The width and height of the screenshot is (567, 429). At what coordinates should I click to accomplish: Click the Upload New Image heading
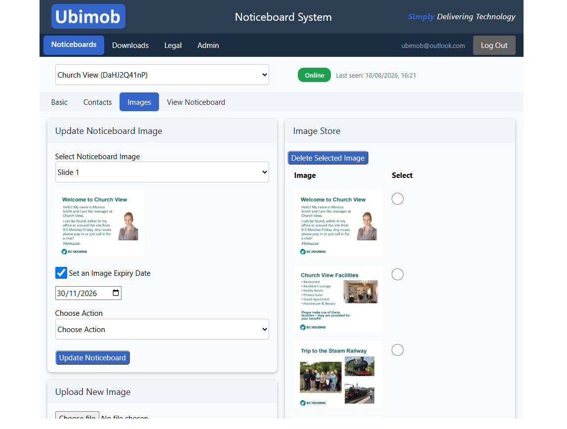pos(93,392)
